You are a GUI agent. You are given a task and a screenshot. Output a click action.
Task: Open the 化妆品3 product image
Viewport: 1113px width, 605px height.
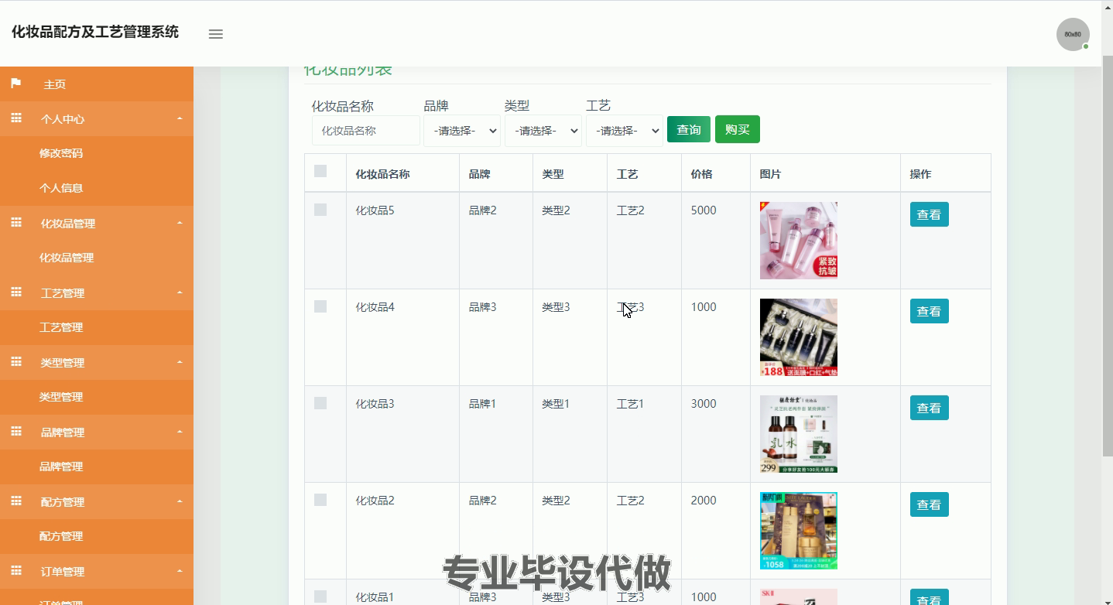click(799, 434)
